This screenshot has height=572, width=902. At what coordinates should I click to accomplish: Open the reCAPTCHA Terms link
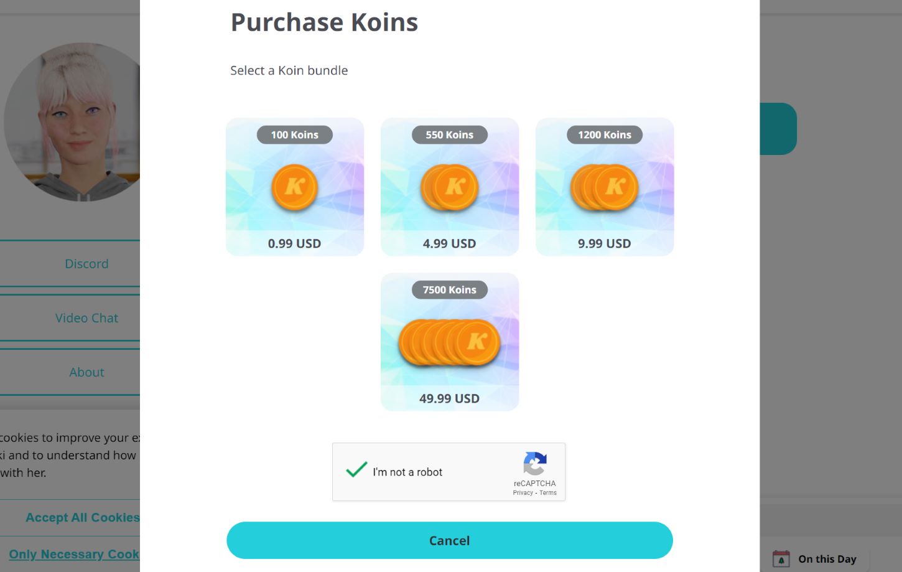point(547,492)
